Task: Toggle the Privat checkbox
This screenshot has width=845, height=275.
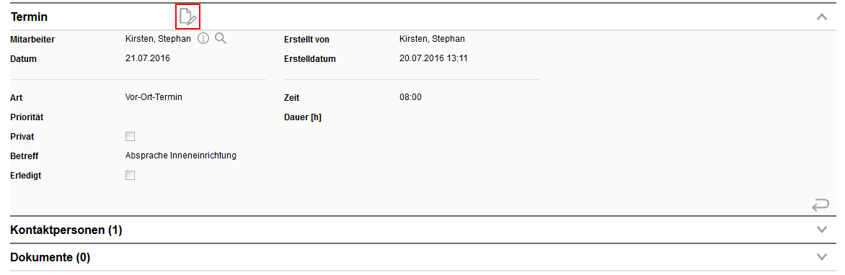Action: tap(130, 136)
